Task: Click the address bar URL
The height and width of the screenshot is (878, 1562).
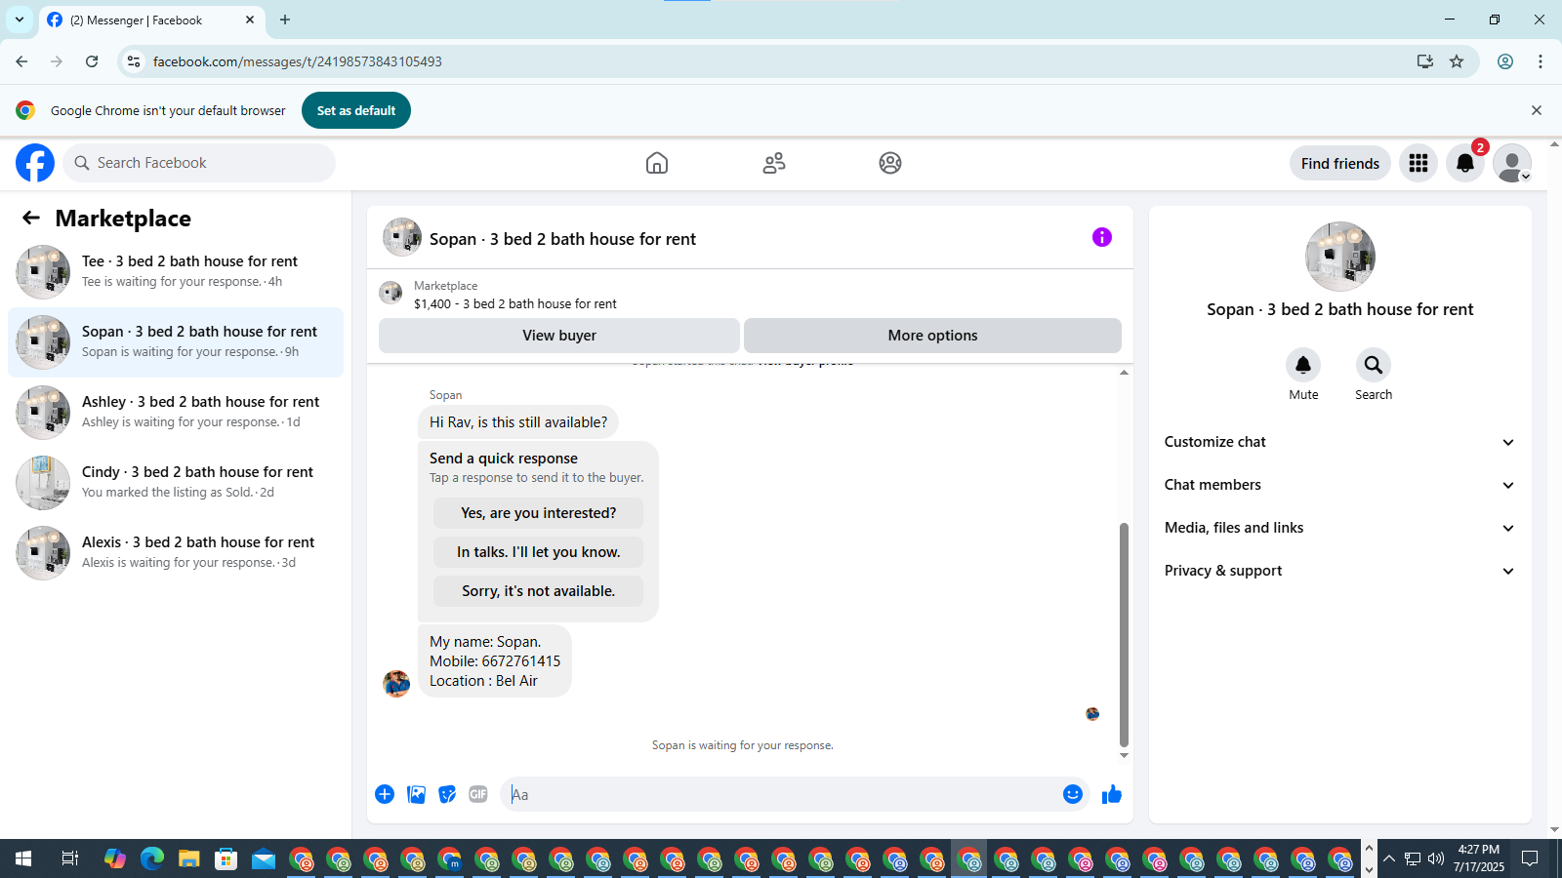Action: point(297,61)
